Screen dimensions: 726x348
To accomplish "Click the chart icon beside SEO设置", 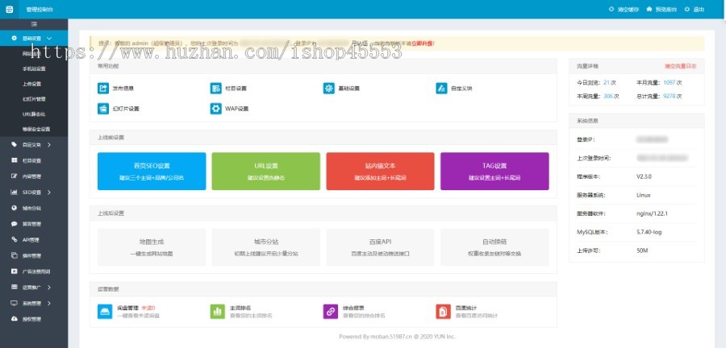I will [14, 193].
